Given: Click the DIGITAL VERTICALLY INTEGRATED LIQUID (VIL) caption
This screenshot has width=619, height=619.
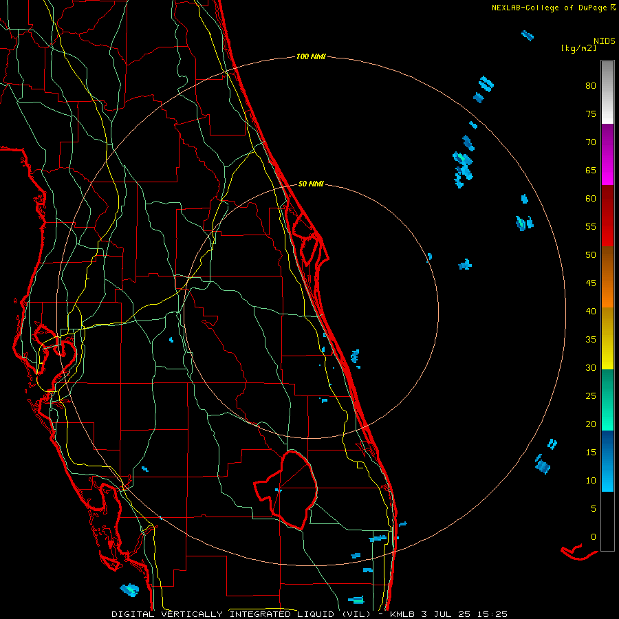Looking at the screenshot, I should (x=241, y=614).
